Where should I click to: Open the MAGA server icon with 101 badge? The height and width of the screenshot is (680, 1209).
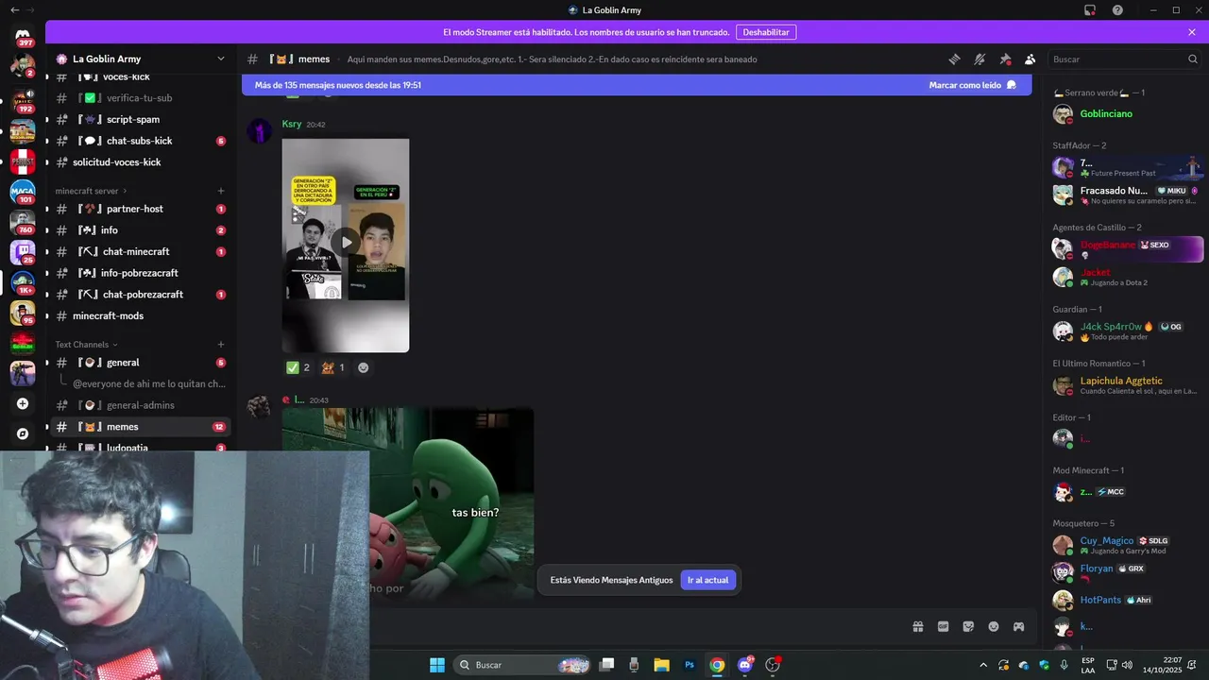click(23, 192)
